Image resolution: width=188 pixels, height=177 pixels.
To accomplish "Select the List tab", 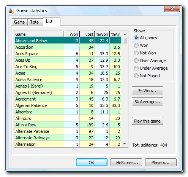I will 52,21.
